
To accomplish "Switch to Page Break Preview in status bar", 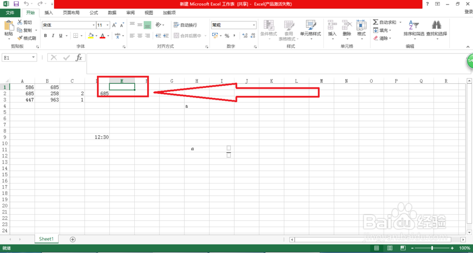I will coord(403,248).
